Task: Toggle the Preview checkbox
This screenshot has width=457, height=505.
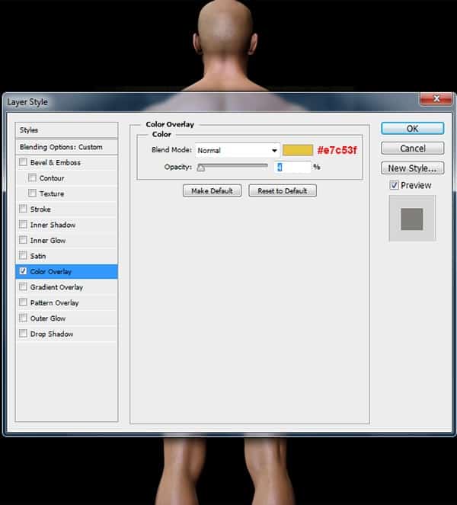Action: pos(394,185)
